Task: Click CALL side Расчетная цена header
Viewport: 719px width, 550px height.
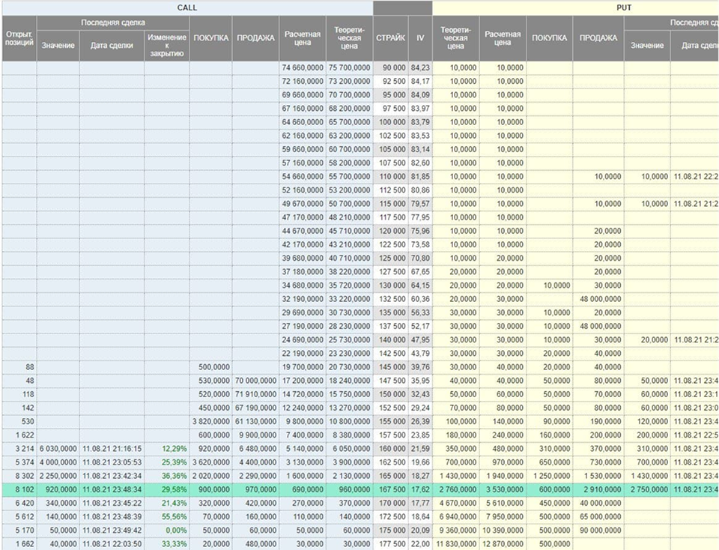Action: [303, 37]
